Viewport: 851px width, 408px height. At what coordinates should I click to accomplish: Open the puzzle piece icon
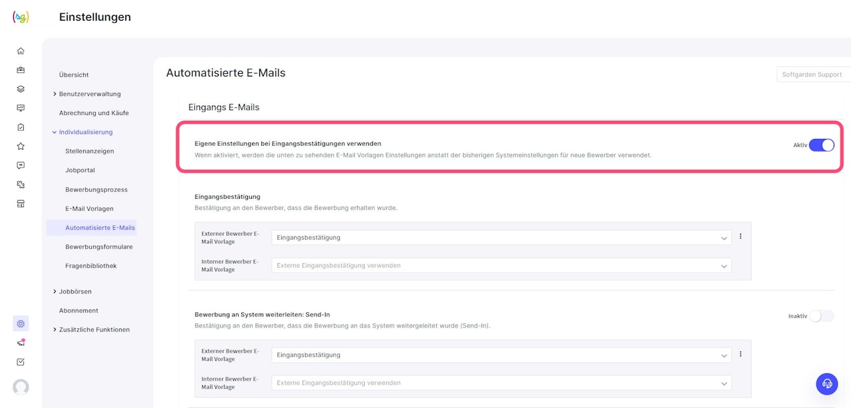click(x=21, y=185)
